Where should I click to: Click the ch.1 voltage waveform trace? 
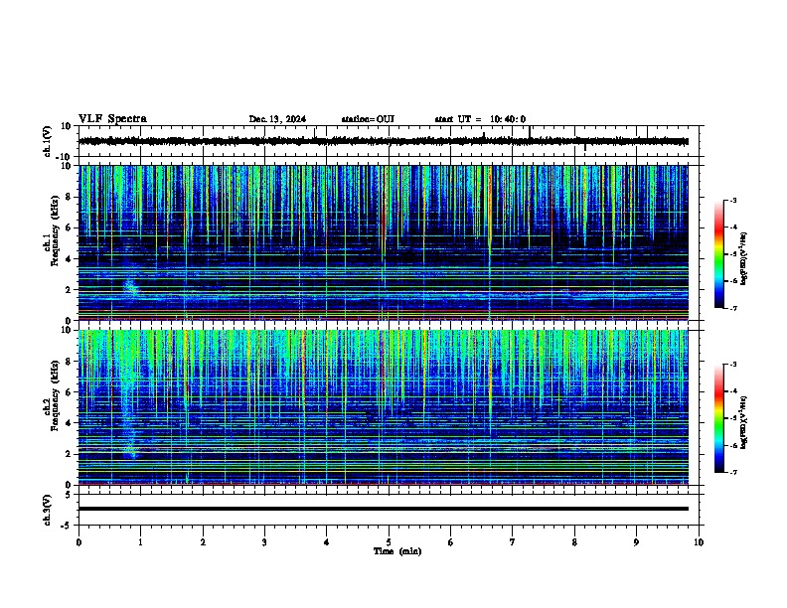(384, 141)
